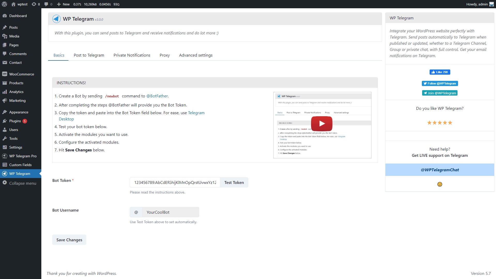This screenshot has height=279, width=496.
Task: Open Products menu
Action: (21, 83)
